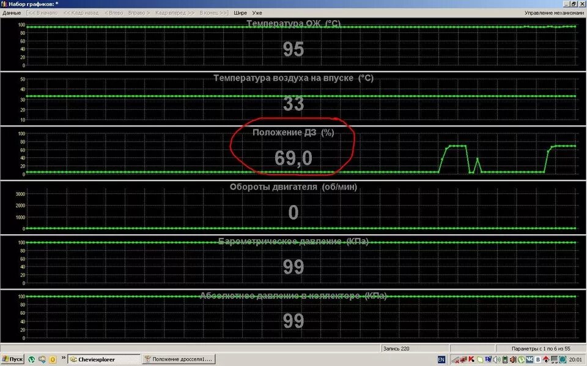The image size is (587, 366).
Task: Launch uTorrent from the quick launch bar
Action: coord(31,359)
